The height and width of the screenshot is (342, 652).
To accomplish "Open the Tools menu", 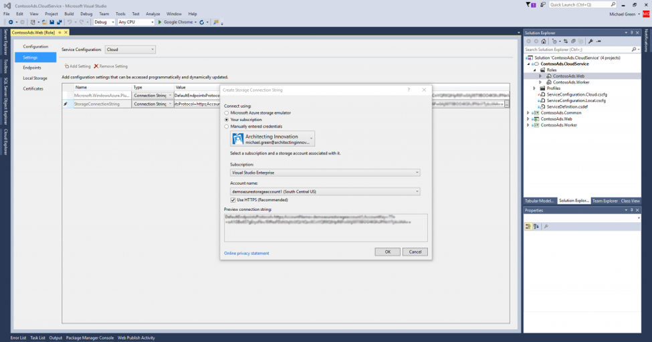I will point(120,14).
